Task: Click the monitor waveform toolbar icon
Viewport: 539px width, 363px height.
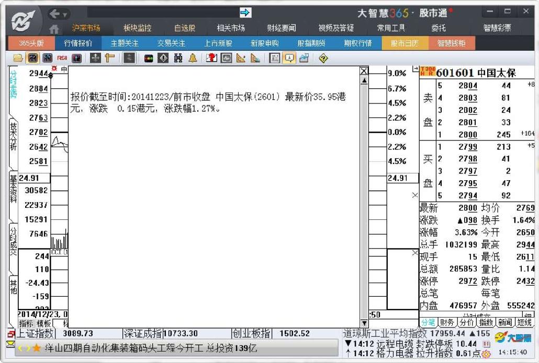Action: 226,58
